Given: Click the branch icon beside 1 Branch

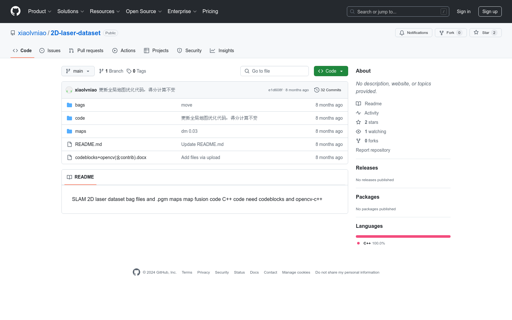Looking at the screenshot, I should pos(101,71).
